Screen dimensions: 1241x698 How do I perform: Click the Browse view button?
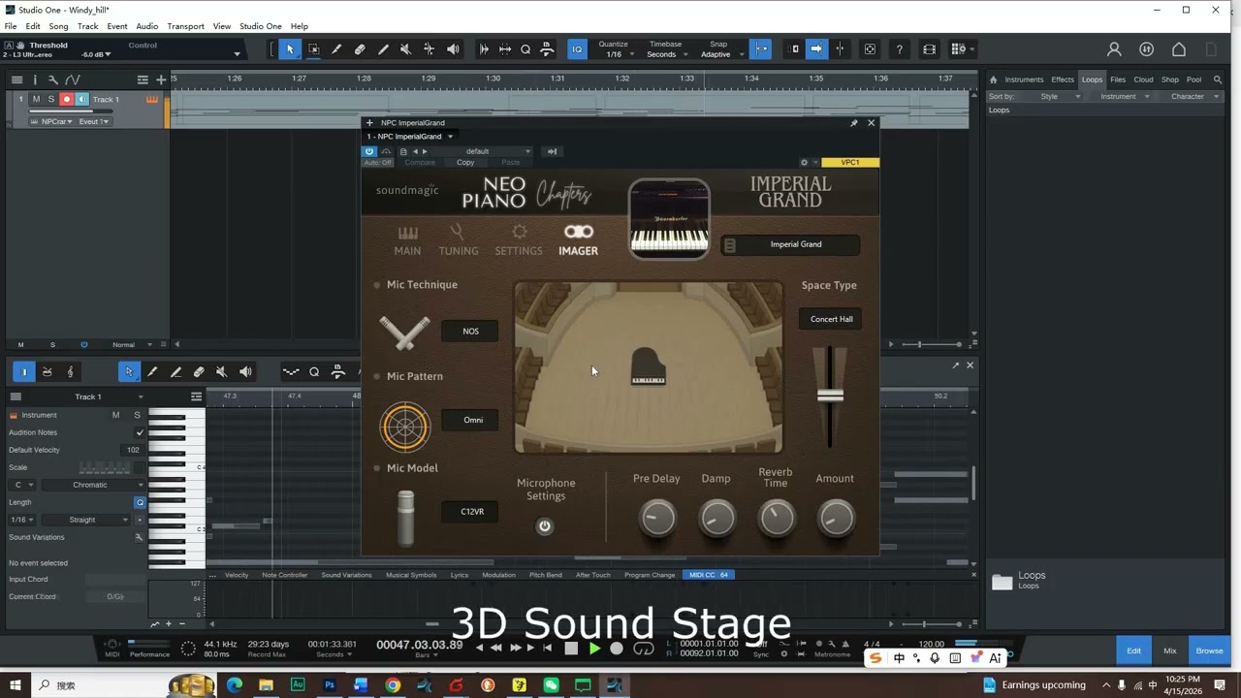(1209, 650)
